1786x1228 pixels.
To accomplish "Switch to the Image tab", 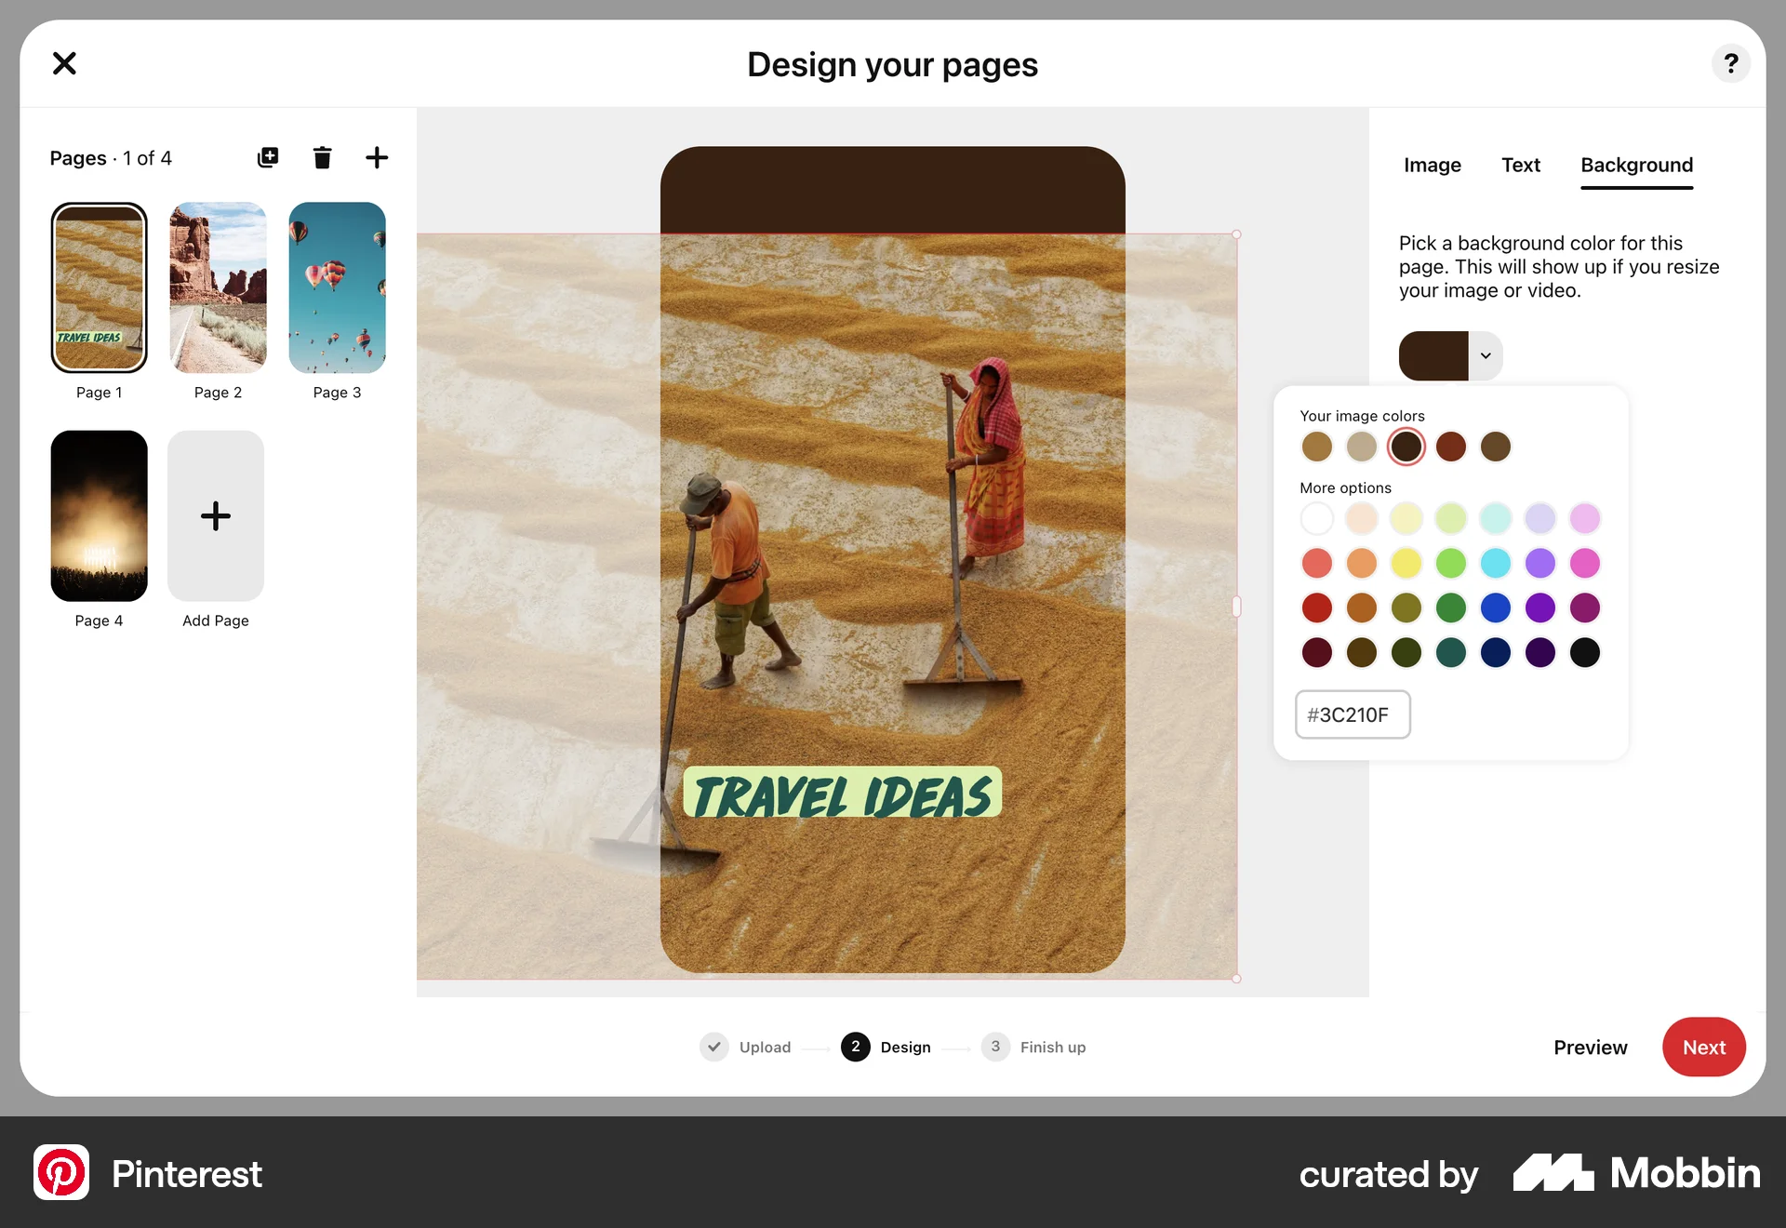I will pyautogui.click(x=1432, y=165).
